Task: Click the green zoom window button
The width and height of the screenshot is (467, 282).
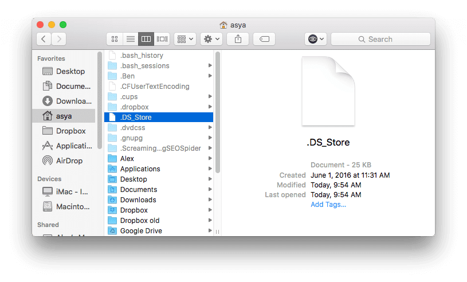Action: [x=63, y=25]
